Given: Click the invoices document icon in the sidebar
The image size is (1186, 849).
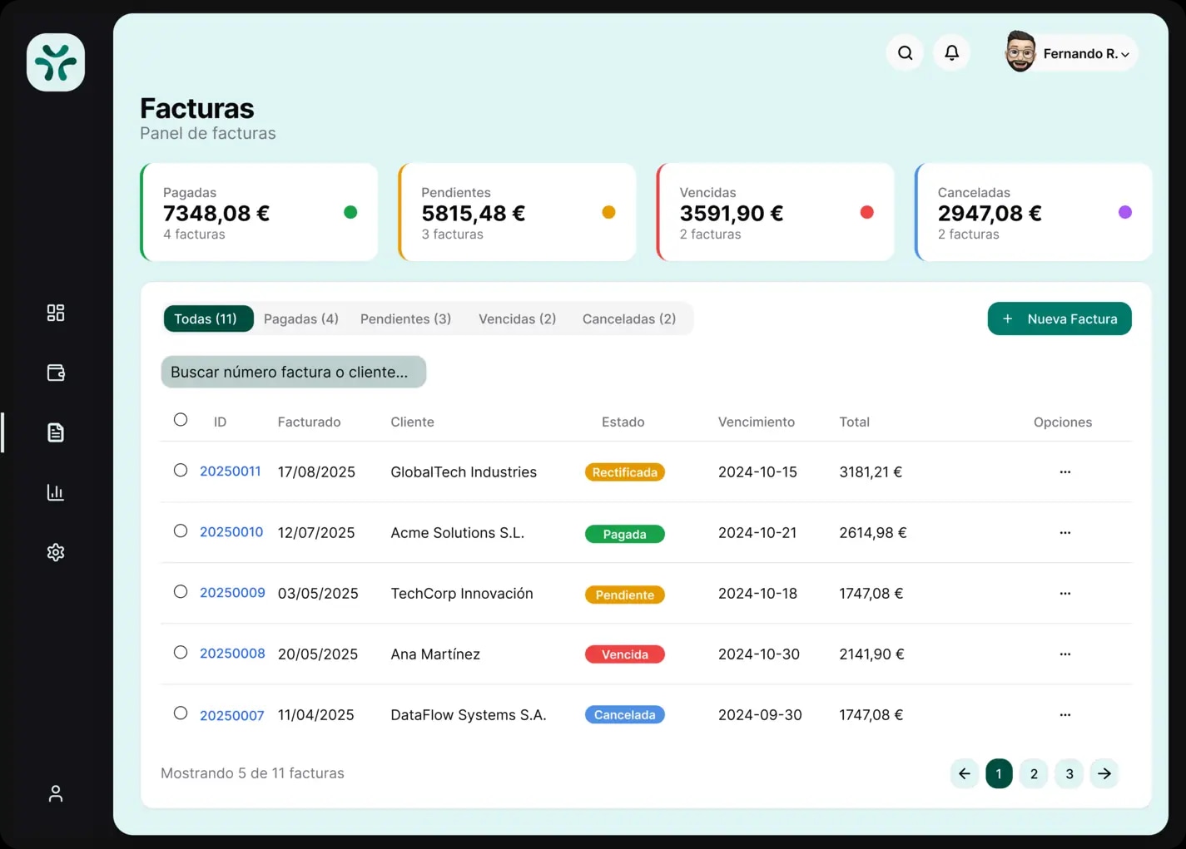Looking at the screenshot, I should (x=56, y=432).
